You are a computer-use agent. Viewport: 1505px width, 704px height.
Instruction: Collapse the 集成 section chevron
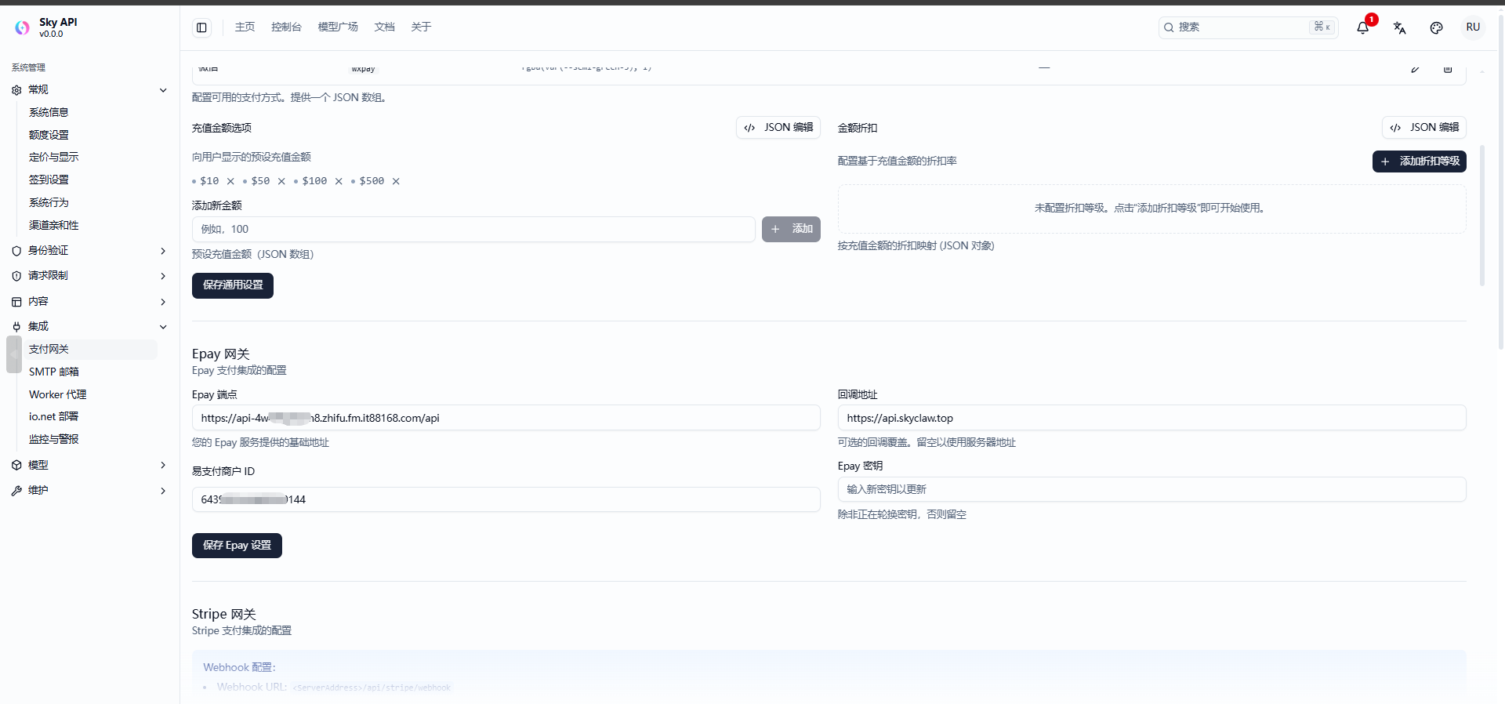pyautogui.click(x=163, y=327)
